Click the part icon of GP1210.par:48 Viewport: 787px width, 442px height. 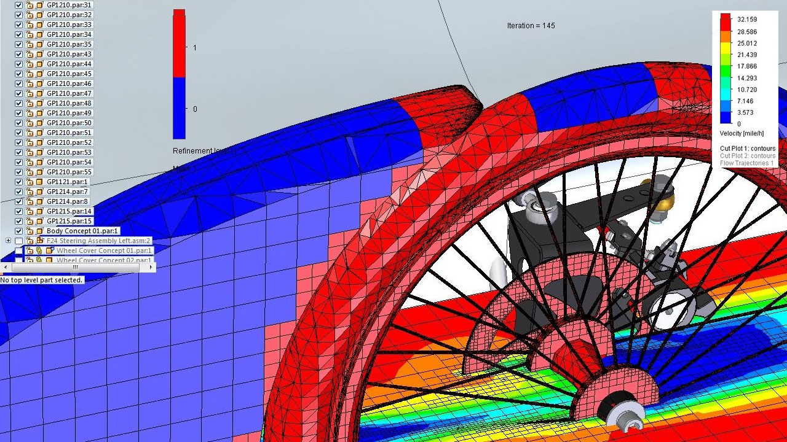(x=39, y=103)
